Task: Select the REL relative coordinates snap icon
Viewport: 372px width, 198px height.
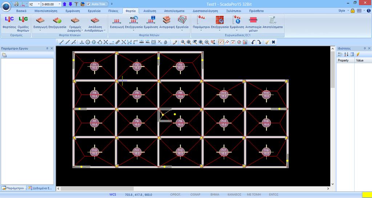Action: (147, 42)
